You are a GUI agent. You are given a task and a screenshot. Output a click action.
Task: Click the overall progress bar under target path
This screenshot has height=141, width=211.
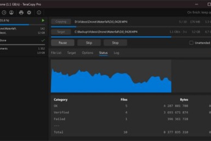131,37
